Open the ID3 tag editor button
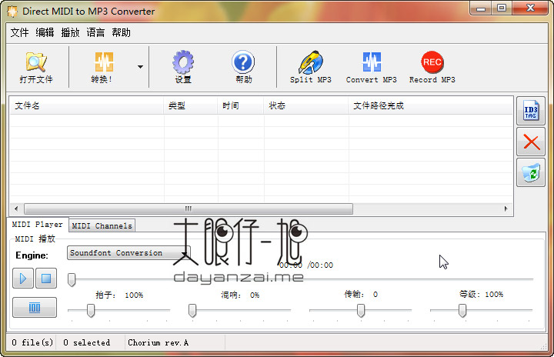Screen dimensions: 554x357 (531, 112)
